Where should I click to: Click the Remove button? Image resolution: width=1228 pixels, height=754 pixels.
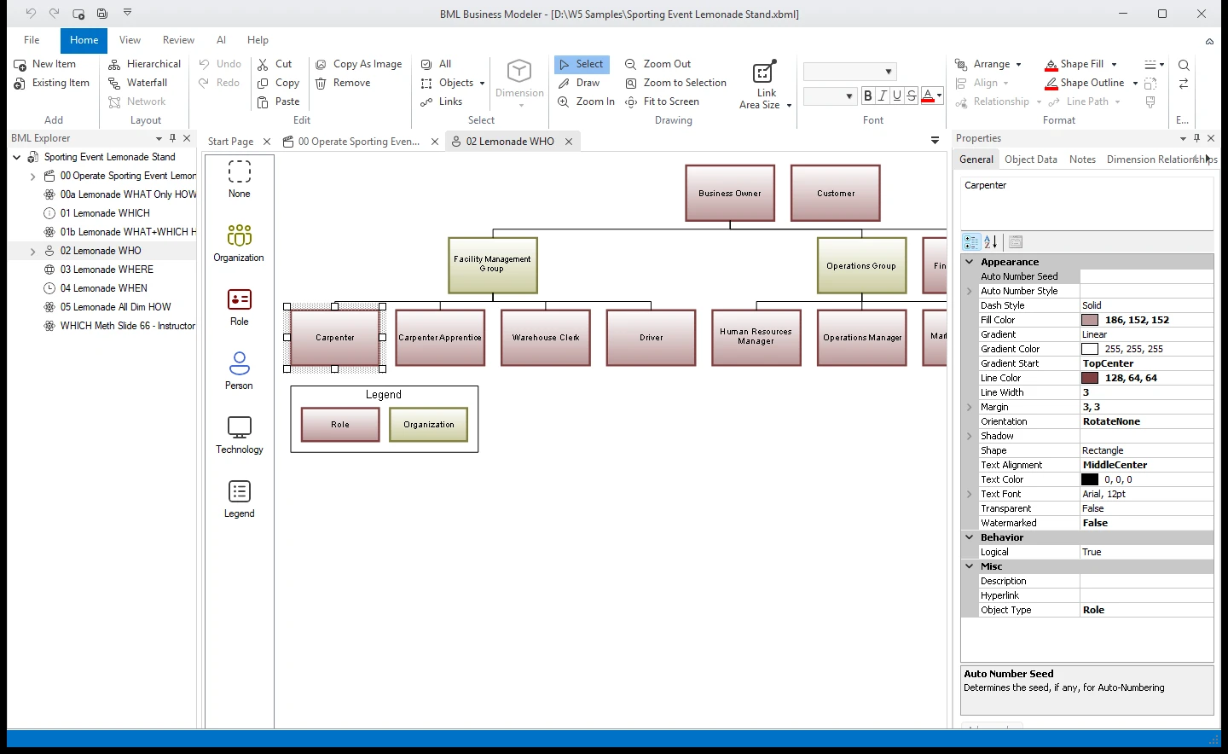tap(343, 83)
